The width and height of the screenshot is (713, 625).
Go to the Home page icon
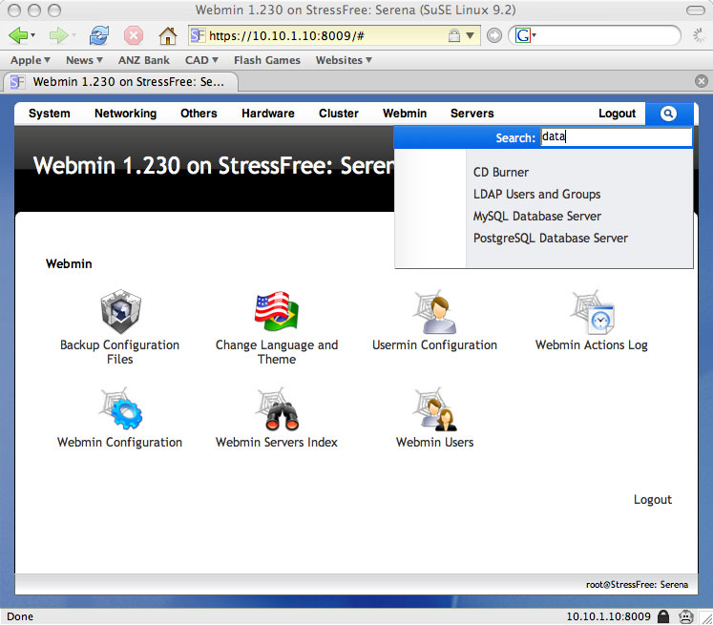167,35
